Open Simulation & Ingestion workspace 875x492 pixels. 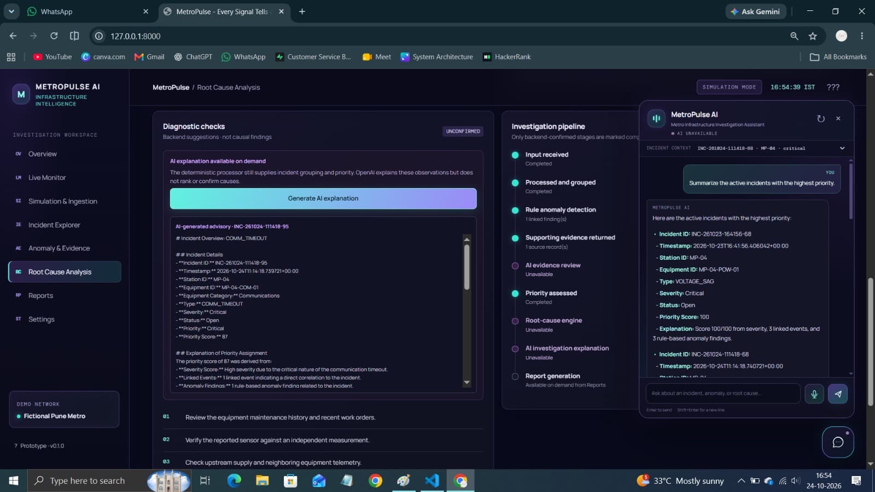click(x=65, y=201)
